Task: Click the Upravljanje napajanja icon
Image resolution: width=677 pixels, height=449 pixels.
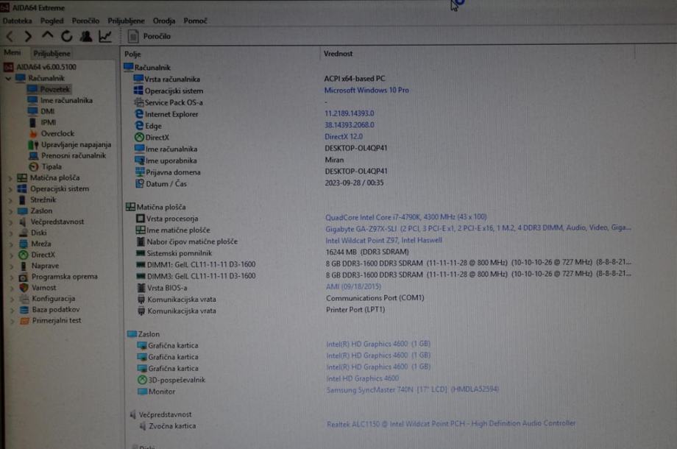Action: (33, 144)
